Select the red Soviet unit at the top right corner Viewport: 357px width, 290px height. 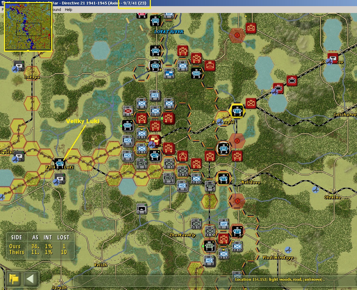pos(251,28)
